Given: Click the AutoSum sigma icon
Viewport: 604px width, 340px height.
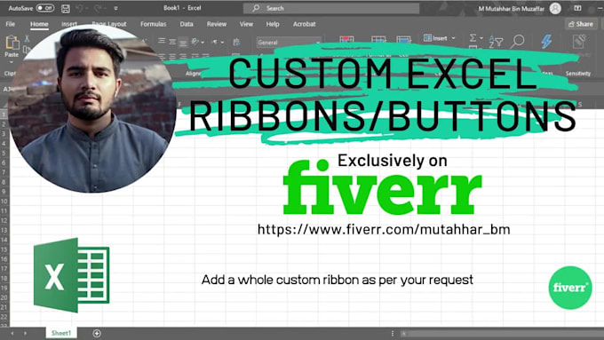Looking at the screenshot, I should coord(473,38).
